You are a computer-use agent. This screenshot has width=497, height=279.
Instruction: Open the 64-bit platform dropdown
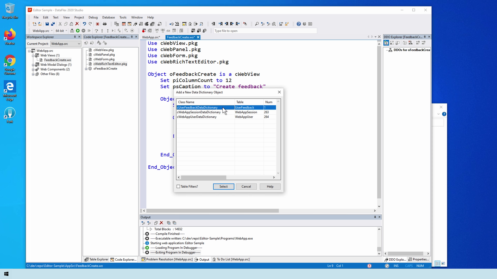click(66, 31)
